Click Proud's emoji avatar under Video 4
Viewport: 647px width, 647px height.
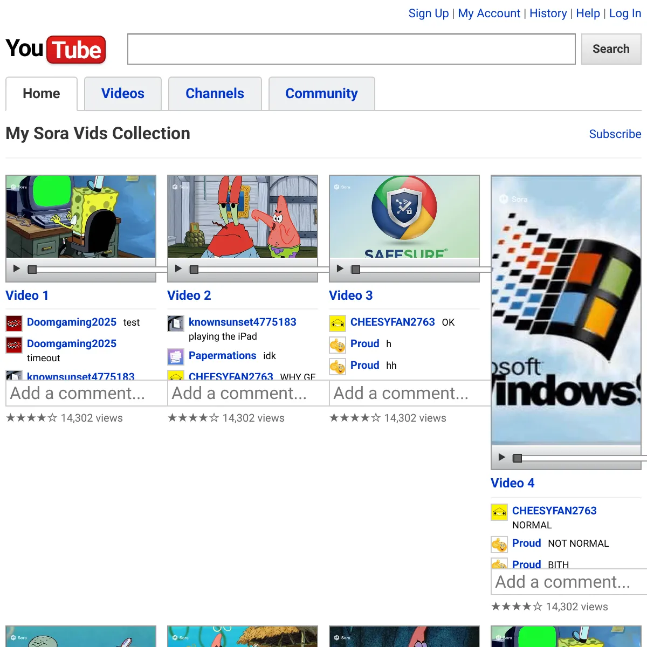pos(499,544)
